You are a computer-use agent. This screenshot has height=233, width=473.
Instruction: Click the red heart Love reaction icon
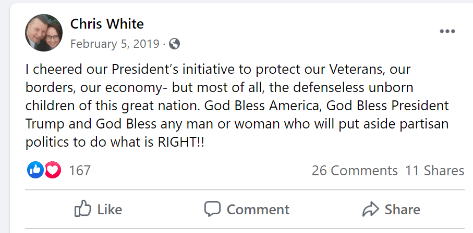[52, 170]
